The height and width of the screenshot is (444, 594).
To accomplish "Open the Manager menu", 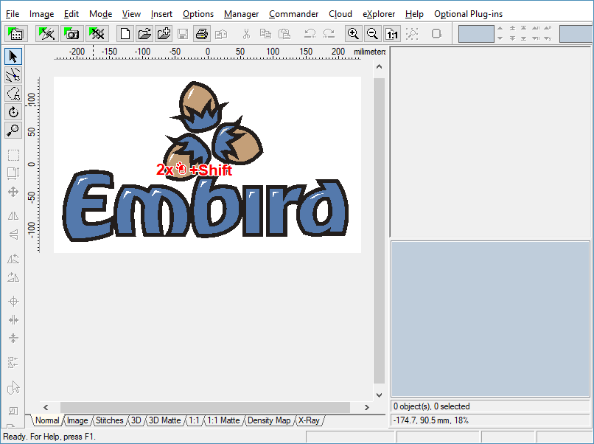I will (241, 14).
